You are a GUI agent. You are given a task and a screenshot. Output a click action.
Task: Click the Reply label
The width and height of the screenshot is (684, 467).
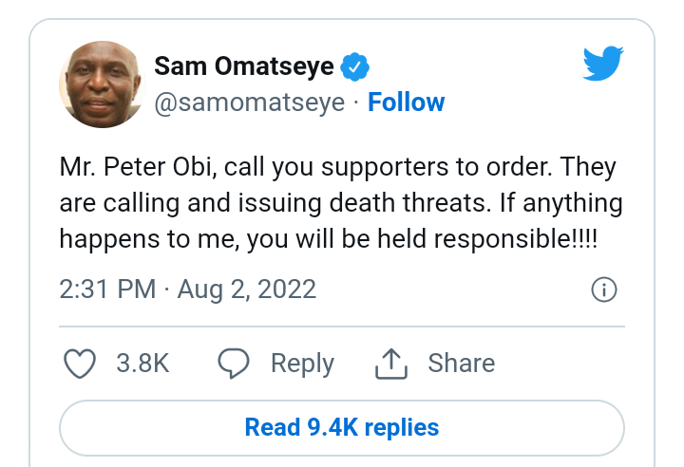[302, 364]
